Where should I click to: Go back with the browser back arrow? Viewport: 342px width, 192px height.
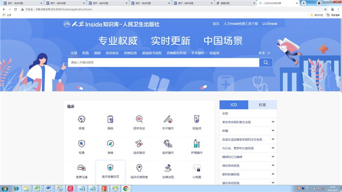click(4, 9)
